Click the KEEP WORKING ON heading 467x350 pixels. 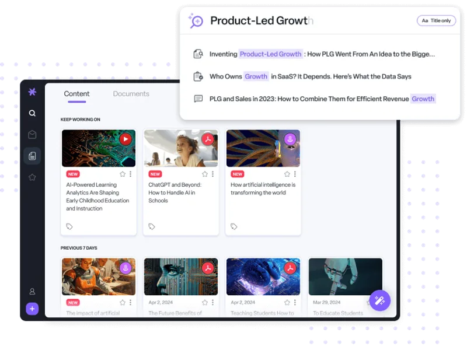point(81,120)
